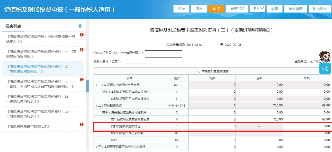
Task: Open 附列资料（四）税额抵减情况表
Action: (43, 99)
